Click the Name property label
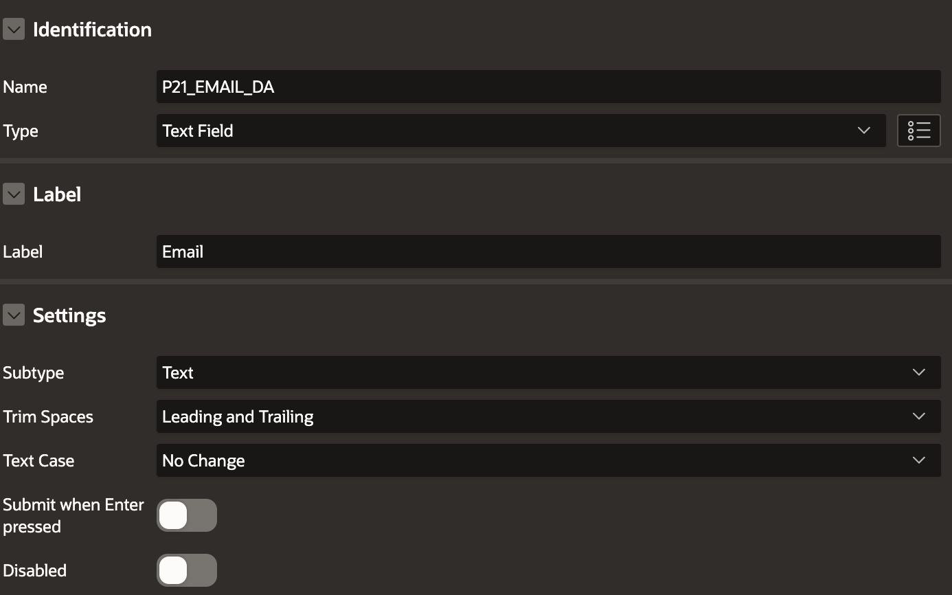952x595 pixels. click(25, 87)
